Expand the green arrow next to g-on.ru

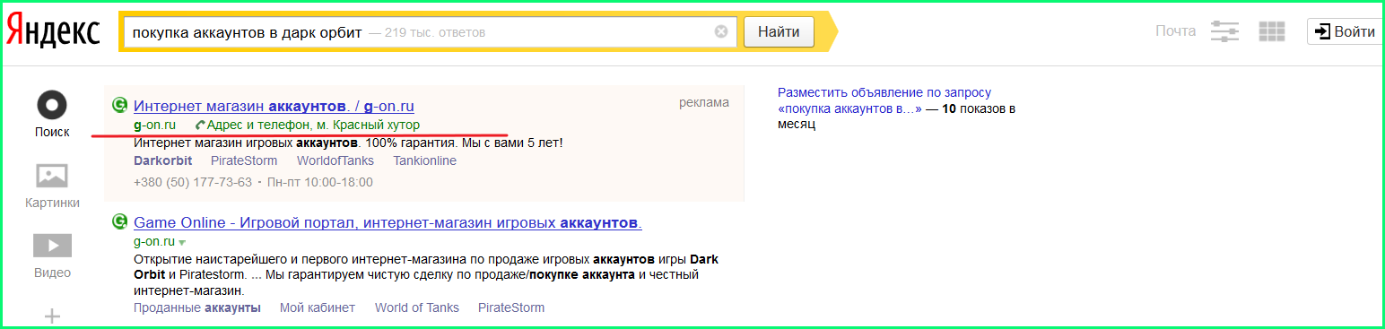pos(182,242)
